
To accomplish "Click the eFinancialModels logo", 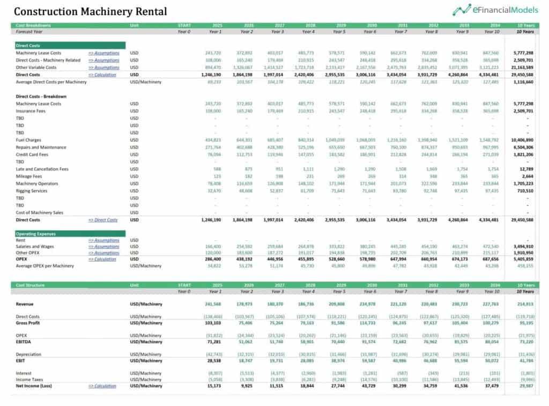I will tap(495, 10).
